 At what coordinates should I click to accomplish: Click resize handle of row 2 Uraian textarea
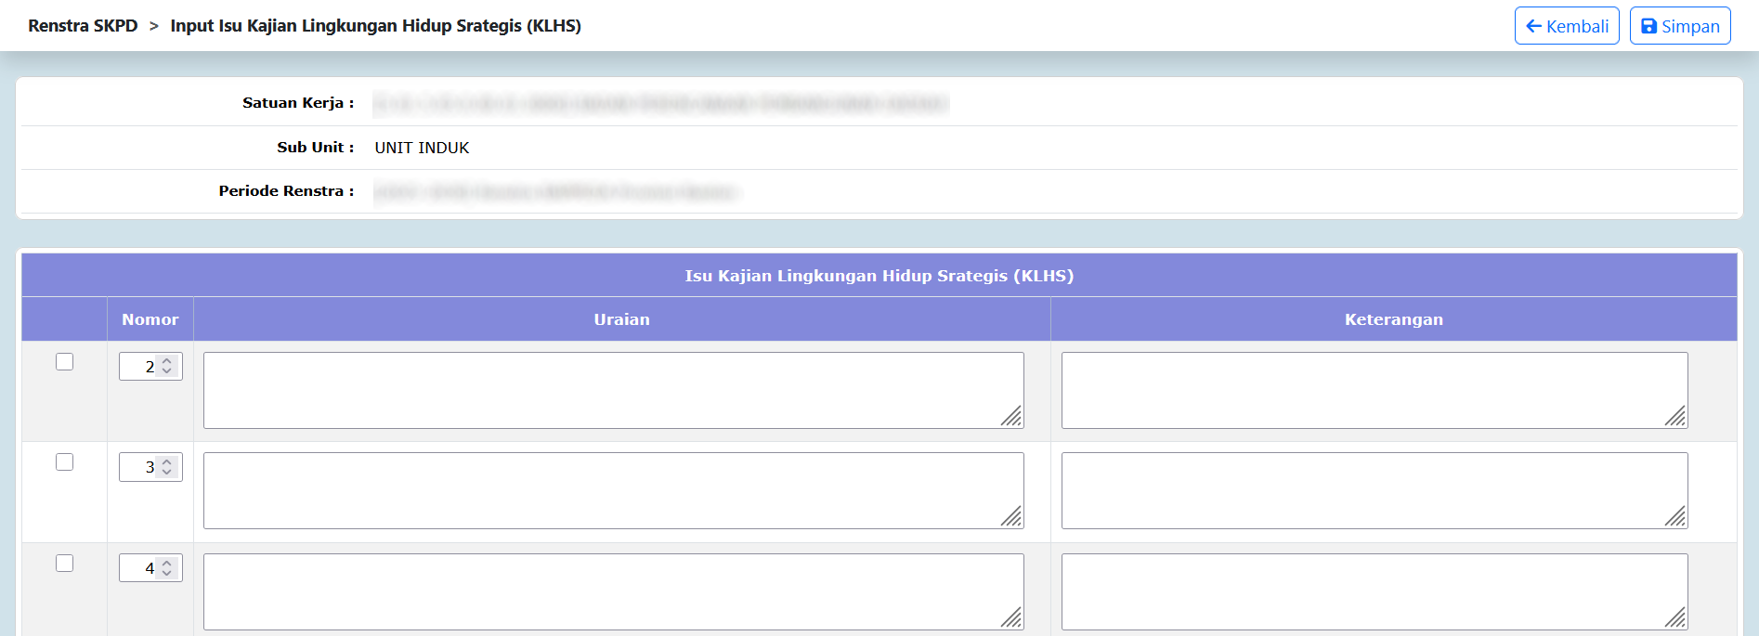point(1012,418)
